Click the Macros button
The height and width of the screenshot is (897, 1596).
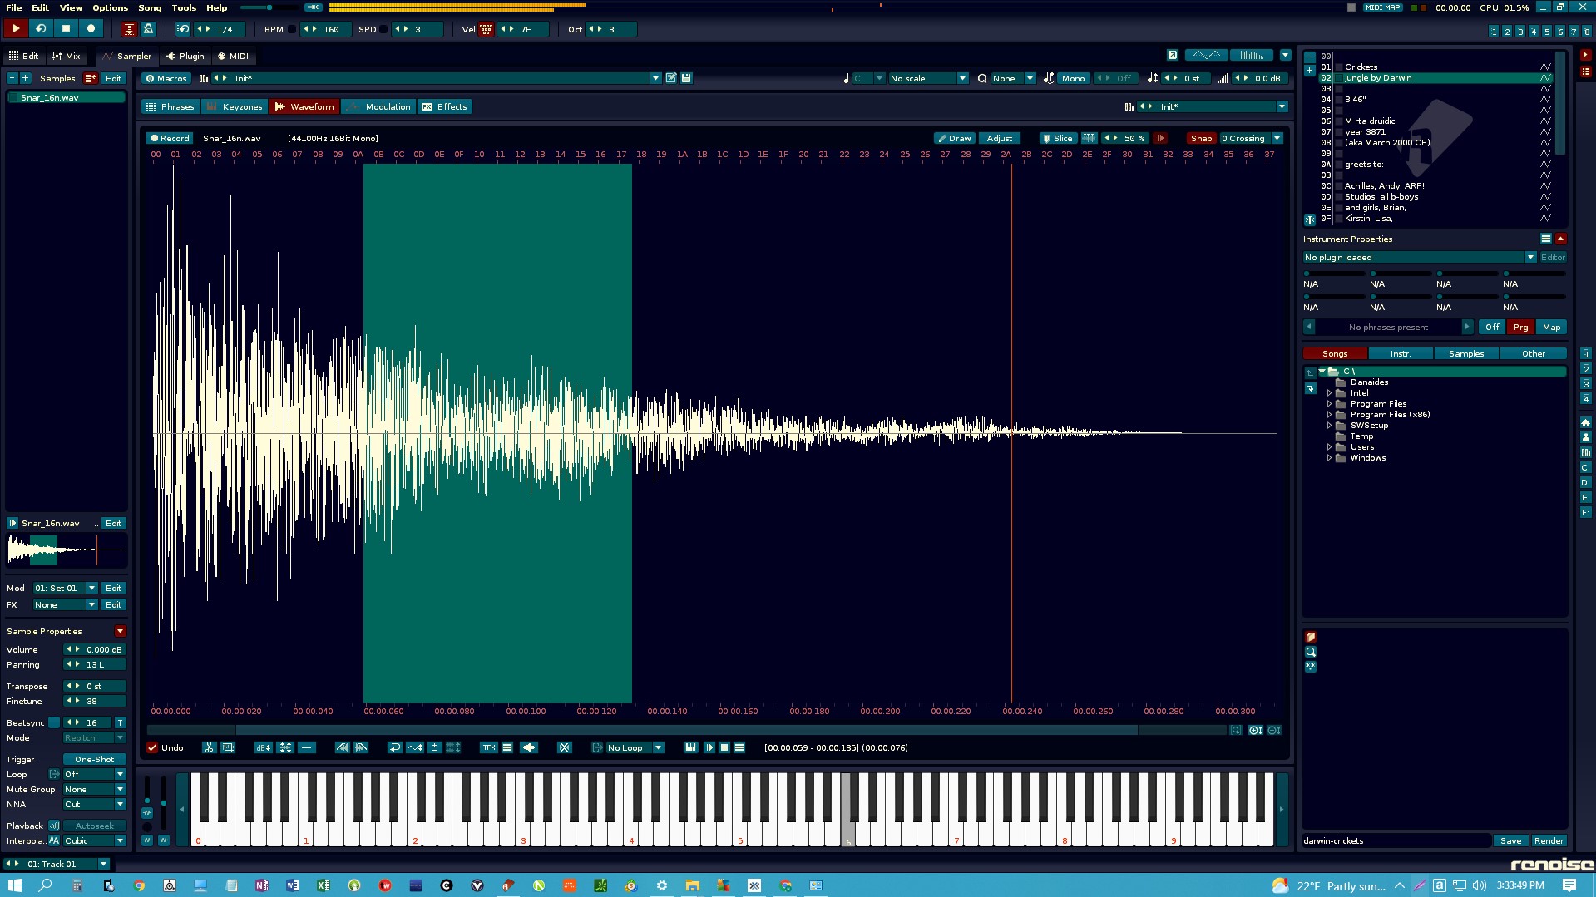coord(166,78)
